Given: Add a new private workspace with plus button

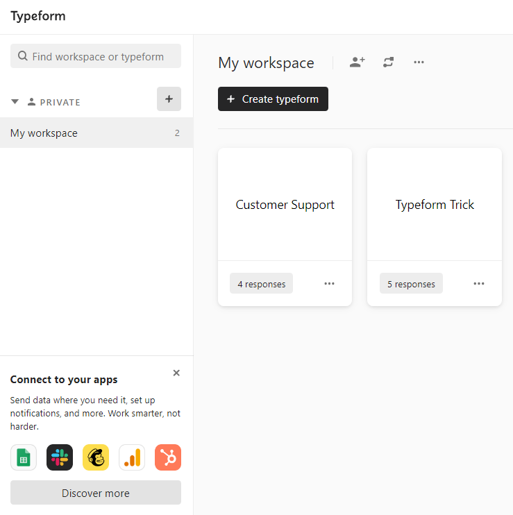Looking at the screenshot, I should click(x=169, y=99).
